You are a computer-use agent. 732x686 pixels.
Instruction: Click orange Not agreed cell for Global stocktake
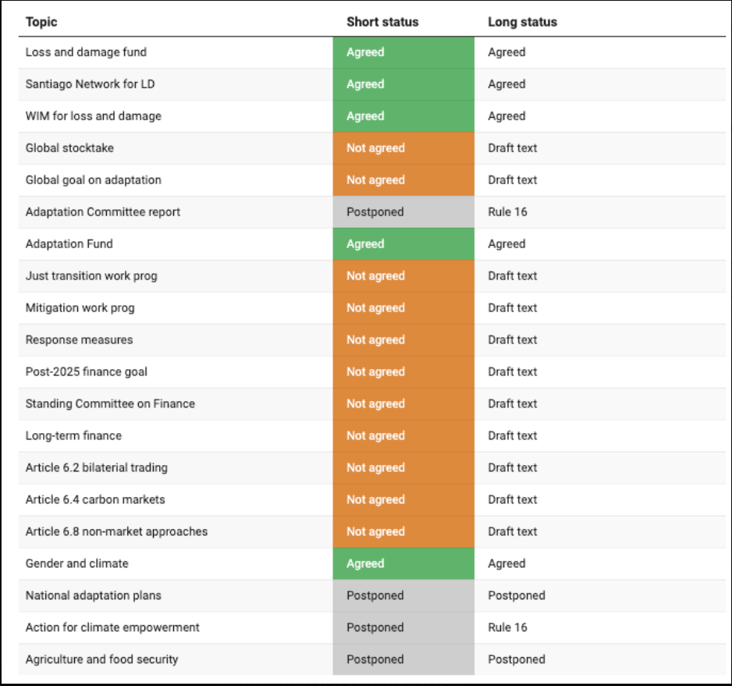[403, 148]
